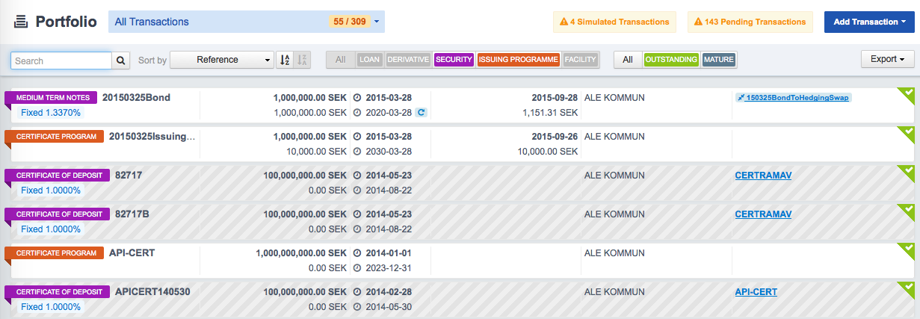The image size is (920, 319).
Task: Click into the Search field
Action: tap(61, 61)
